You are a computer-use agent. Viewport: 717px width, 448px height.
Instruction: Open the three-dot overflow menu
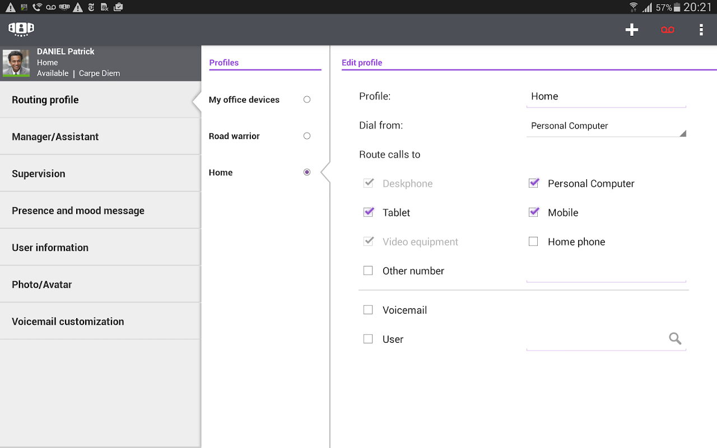(701, 30)
